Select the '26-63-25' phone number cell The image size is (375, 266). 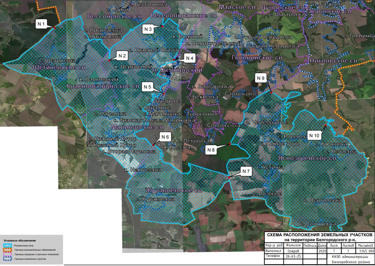pos(293,256)
